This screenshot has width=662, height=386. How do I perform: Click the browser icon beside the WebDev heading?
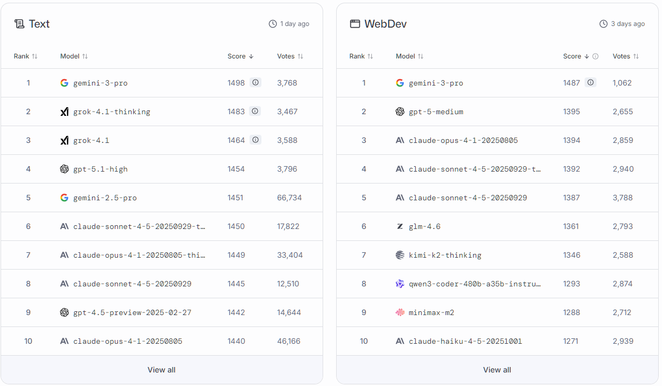coord(355,23)
